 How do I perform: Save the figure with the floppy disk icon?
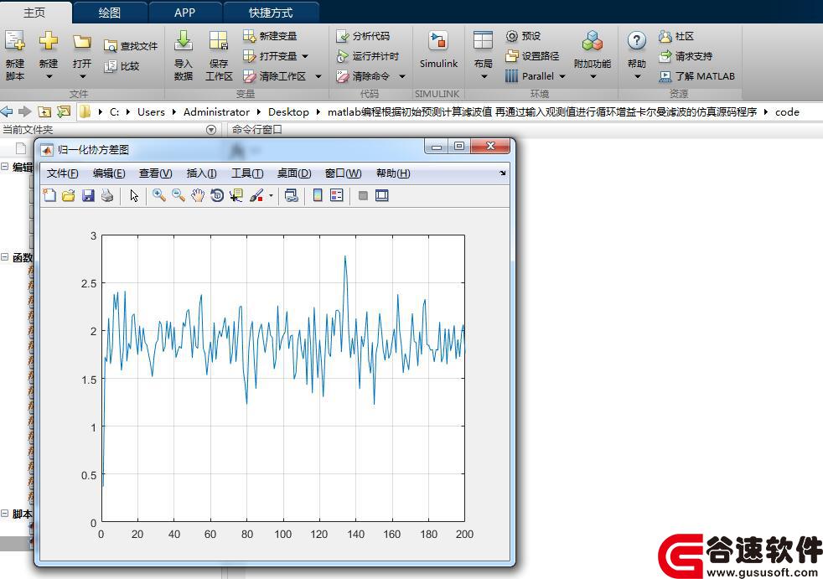88,196
